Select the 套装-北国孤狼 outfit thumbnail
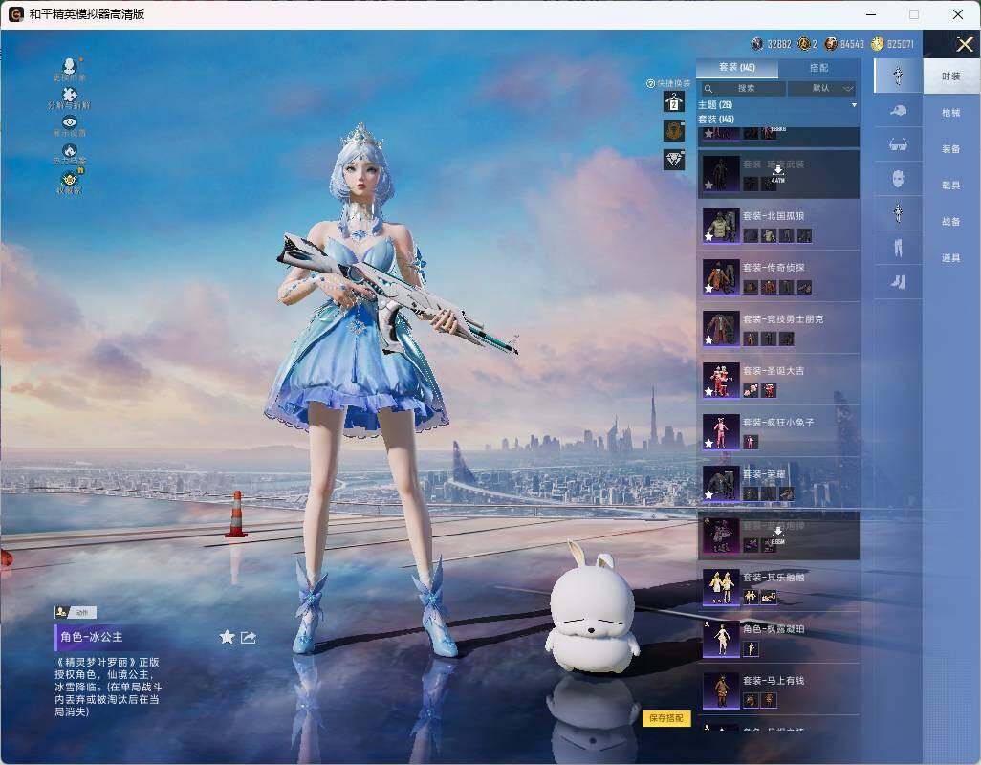Screen dimensions: 981x765 (x=721, y=225)
